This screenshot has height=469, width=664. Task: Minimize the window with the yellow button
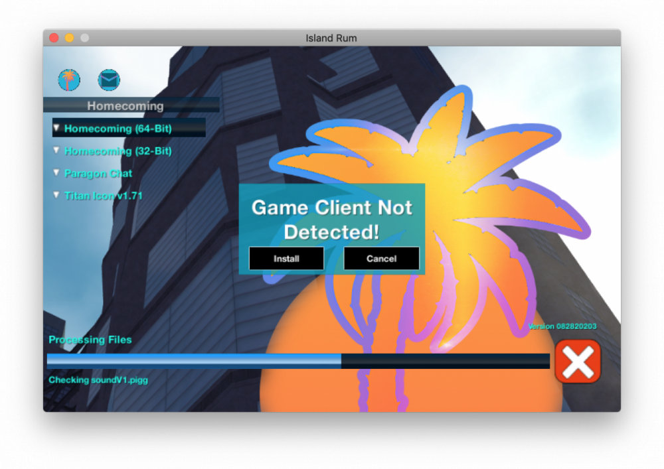coord(69,38)
